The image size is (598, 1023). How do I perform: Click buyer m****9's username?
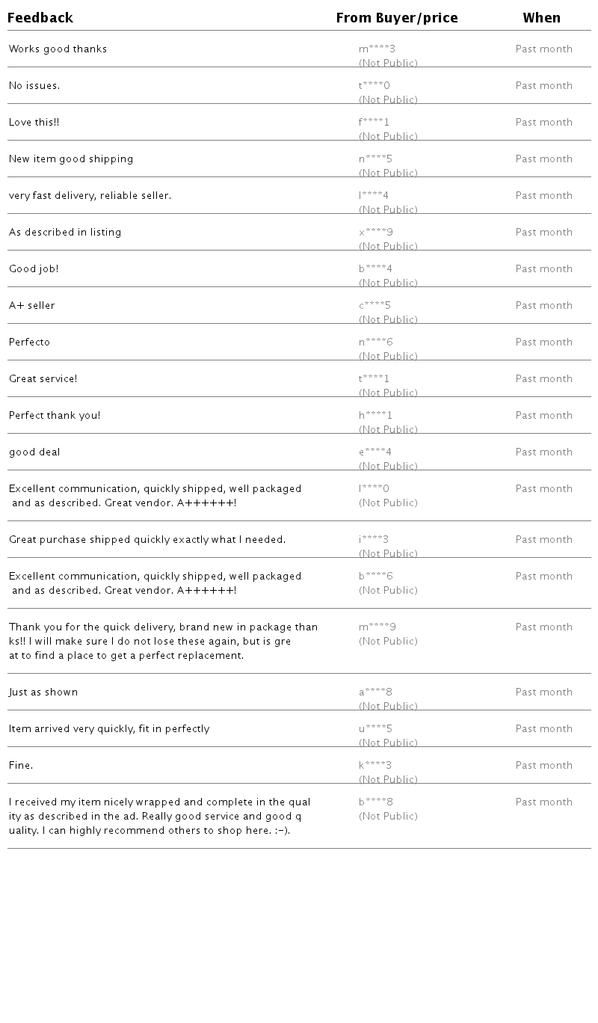tap(377, 627)
